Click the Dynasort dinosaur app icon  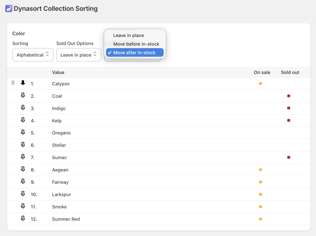coord(9,8)
